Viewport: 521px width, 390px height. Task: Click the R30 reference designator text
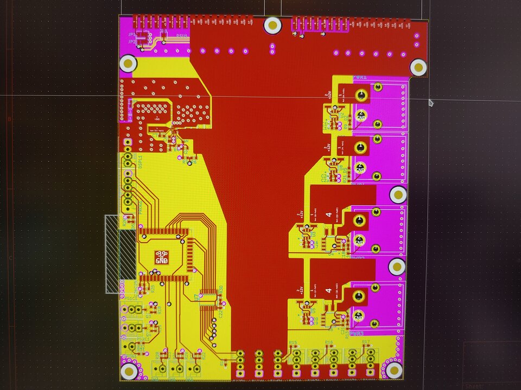pos(221,289)
